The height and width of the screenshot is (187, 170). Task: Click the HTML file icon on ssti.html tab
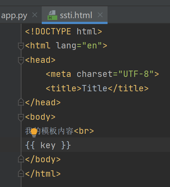(x=52, y=15)
